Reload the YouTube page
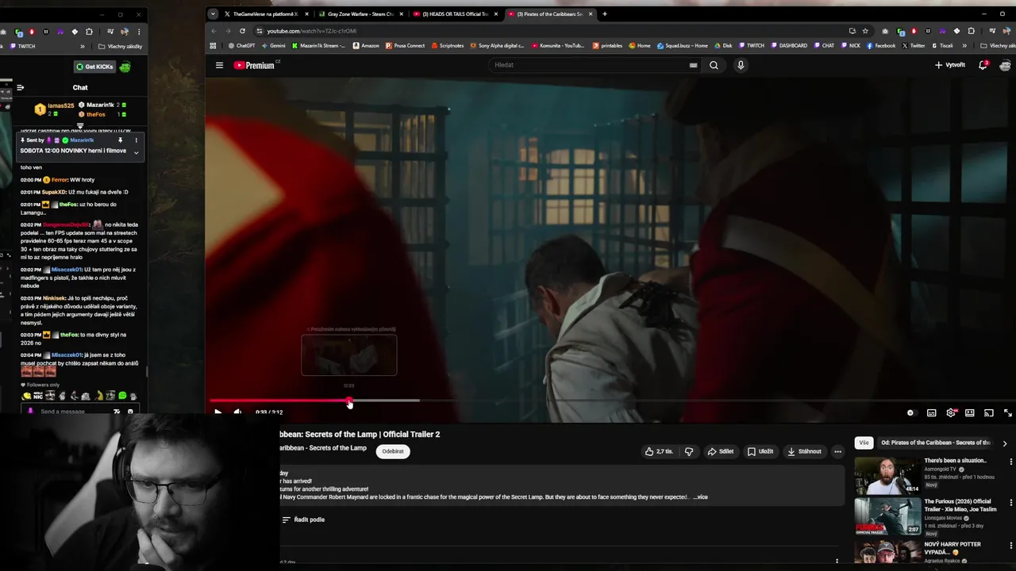Viewport: 1016px width, 571px height. [242, 31]
